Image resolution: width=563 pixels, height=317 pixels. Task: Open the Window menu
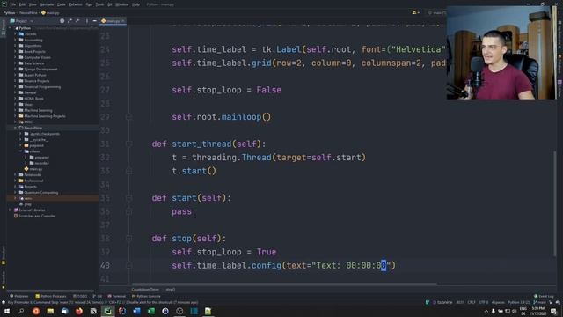coord(121,4)
